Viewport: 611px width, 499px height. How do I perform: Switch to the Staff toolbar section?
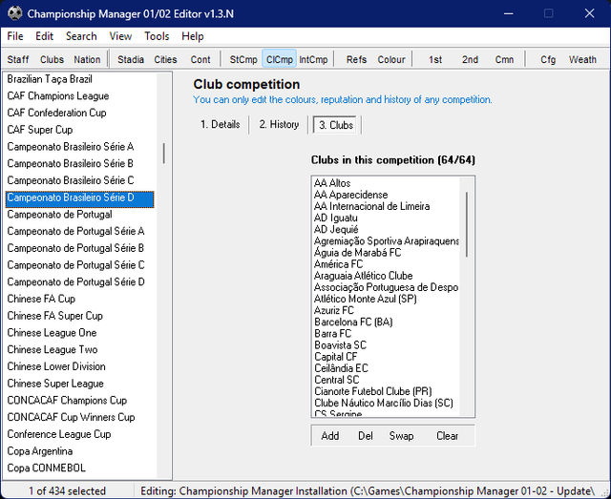(x=18, y=59)
